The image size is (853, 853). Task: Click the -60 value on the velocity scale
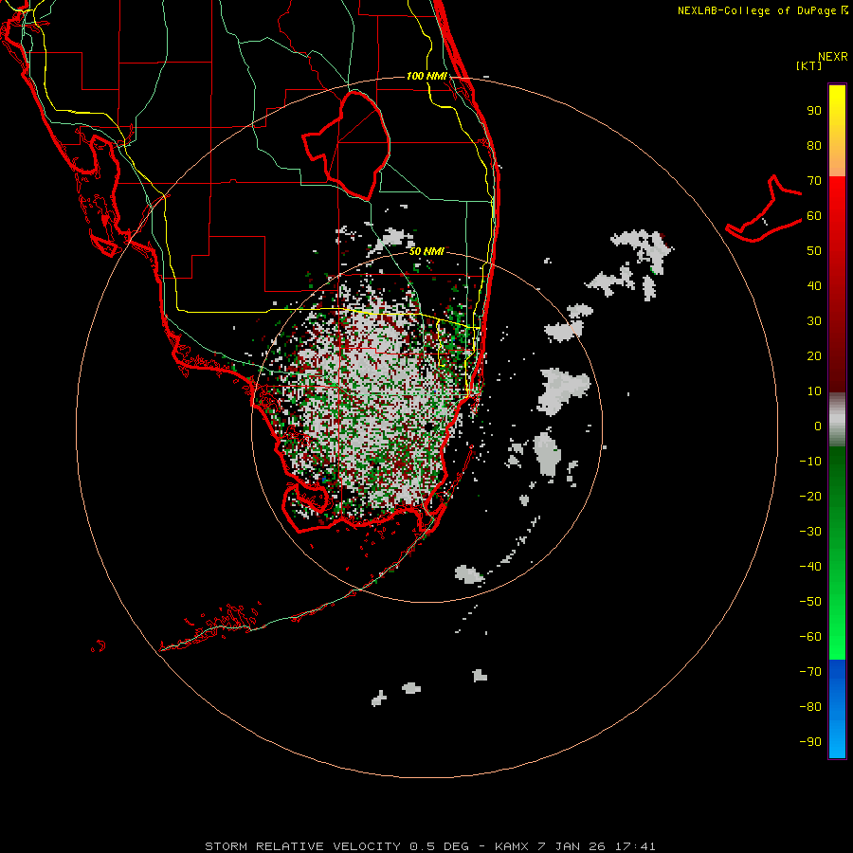pos(810,637)
